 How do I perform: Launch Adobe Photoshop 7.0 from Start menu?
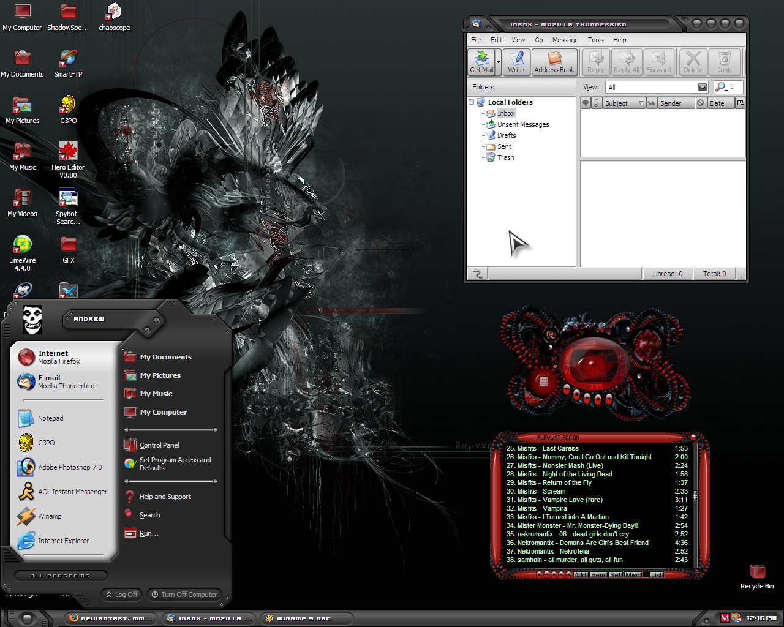[x=63, y=467]
